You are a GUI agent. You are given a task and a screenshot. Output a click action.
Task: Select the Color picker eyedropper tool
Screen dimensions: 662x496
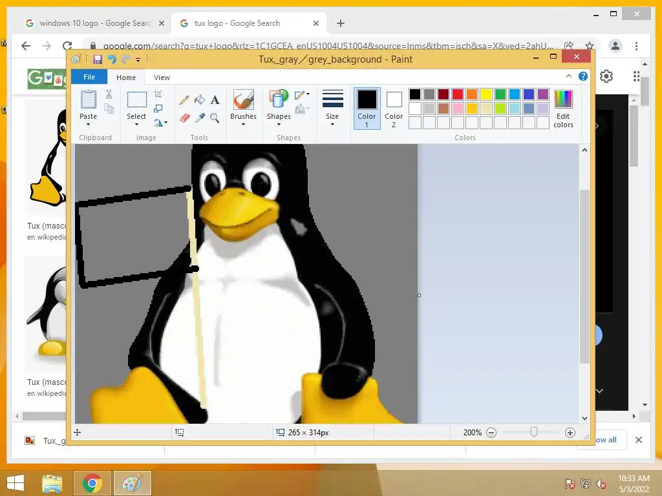click(x=200, y=118)
